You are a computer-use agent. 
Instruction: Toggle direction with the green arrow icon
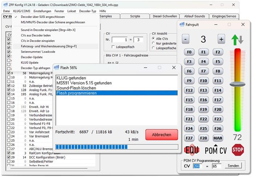click(237, 39)
